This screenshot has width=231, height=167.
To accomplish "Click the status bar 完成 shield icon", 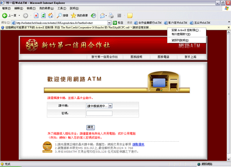I will [2, 164].
